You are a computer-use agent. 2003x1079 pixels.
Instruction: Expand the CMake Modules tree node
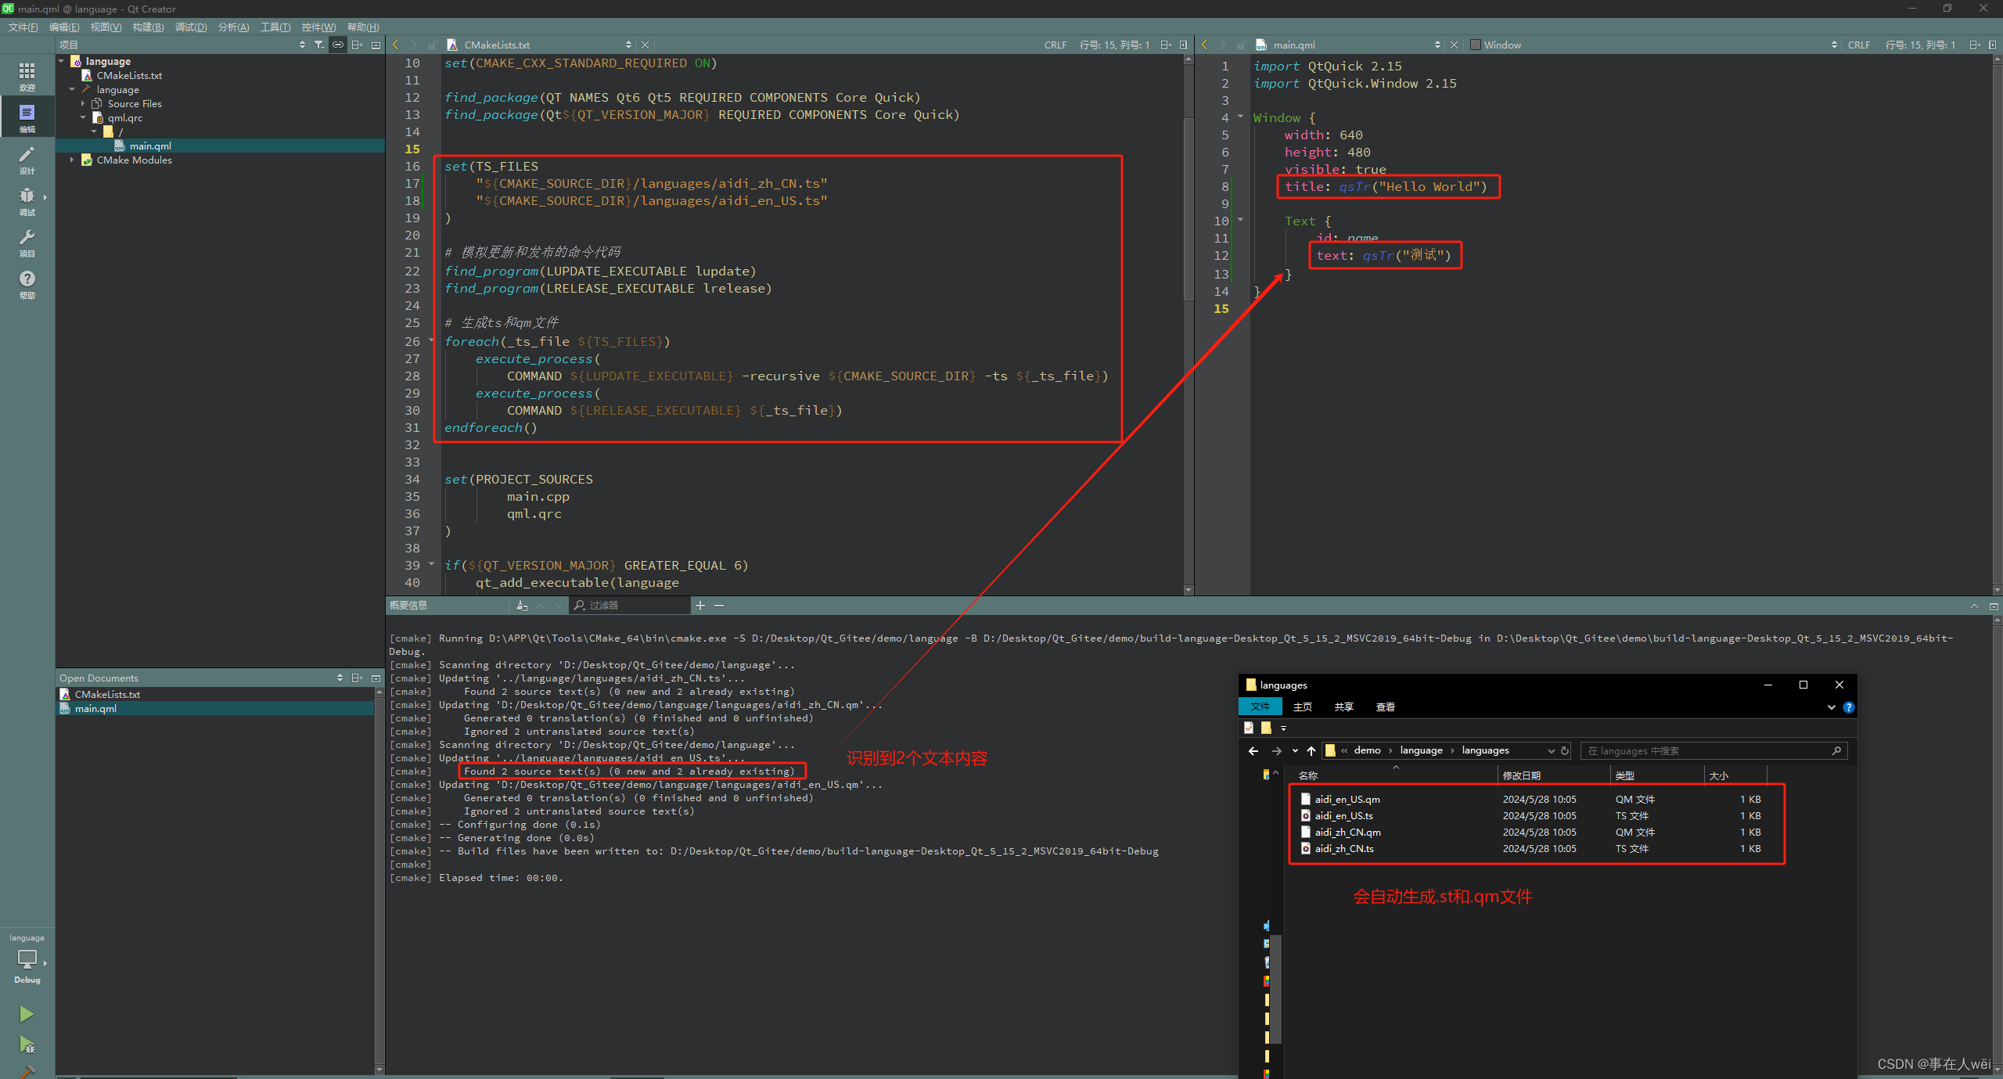click(x=72, y=160)
